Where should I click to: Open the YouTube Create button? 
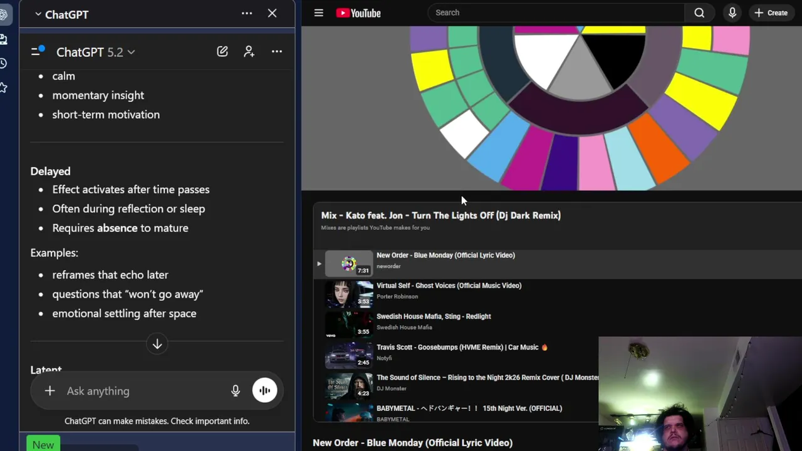771,13
